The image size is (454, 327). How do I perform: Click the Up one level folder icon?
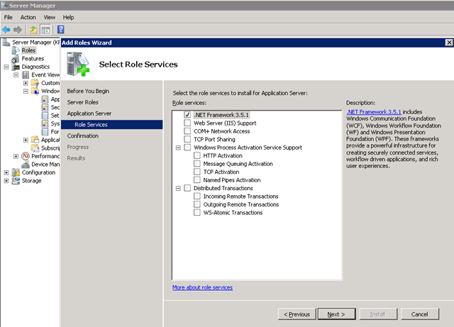point(33,30)
